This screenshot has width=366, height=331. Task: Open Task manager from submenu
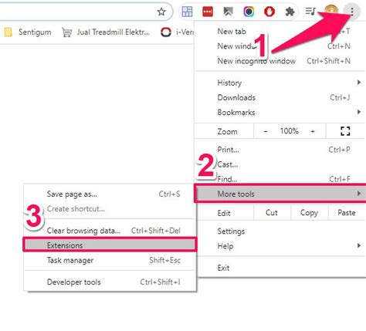110,260
